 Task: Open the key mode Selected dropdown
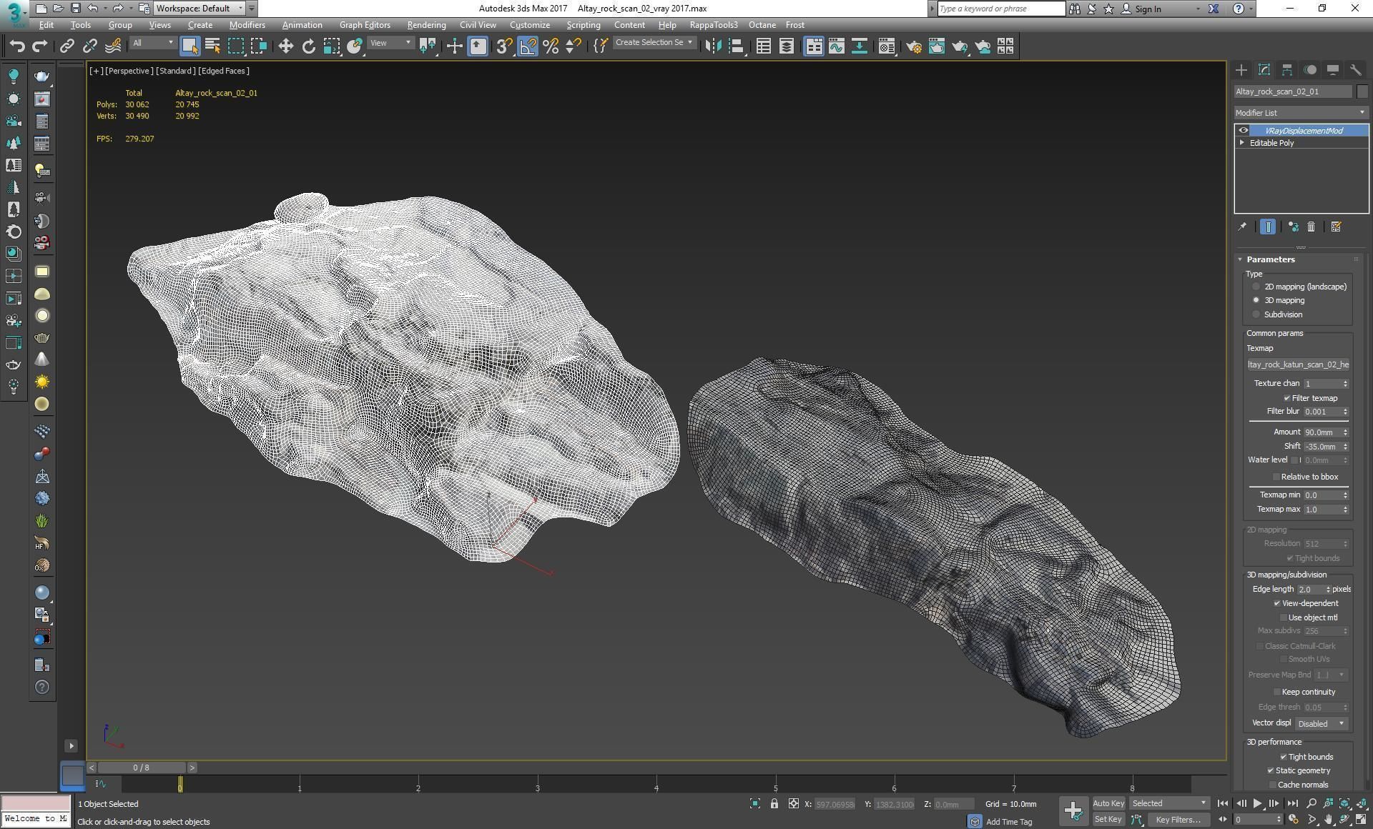(x=1169, y=803)
